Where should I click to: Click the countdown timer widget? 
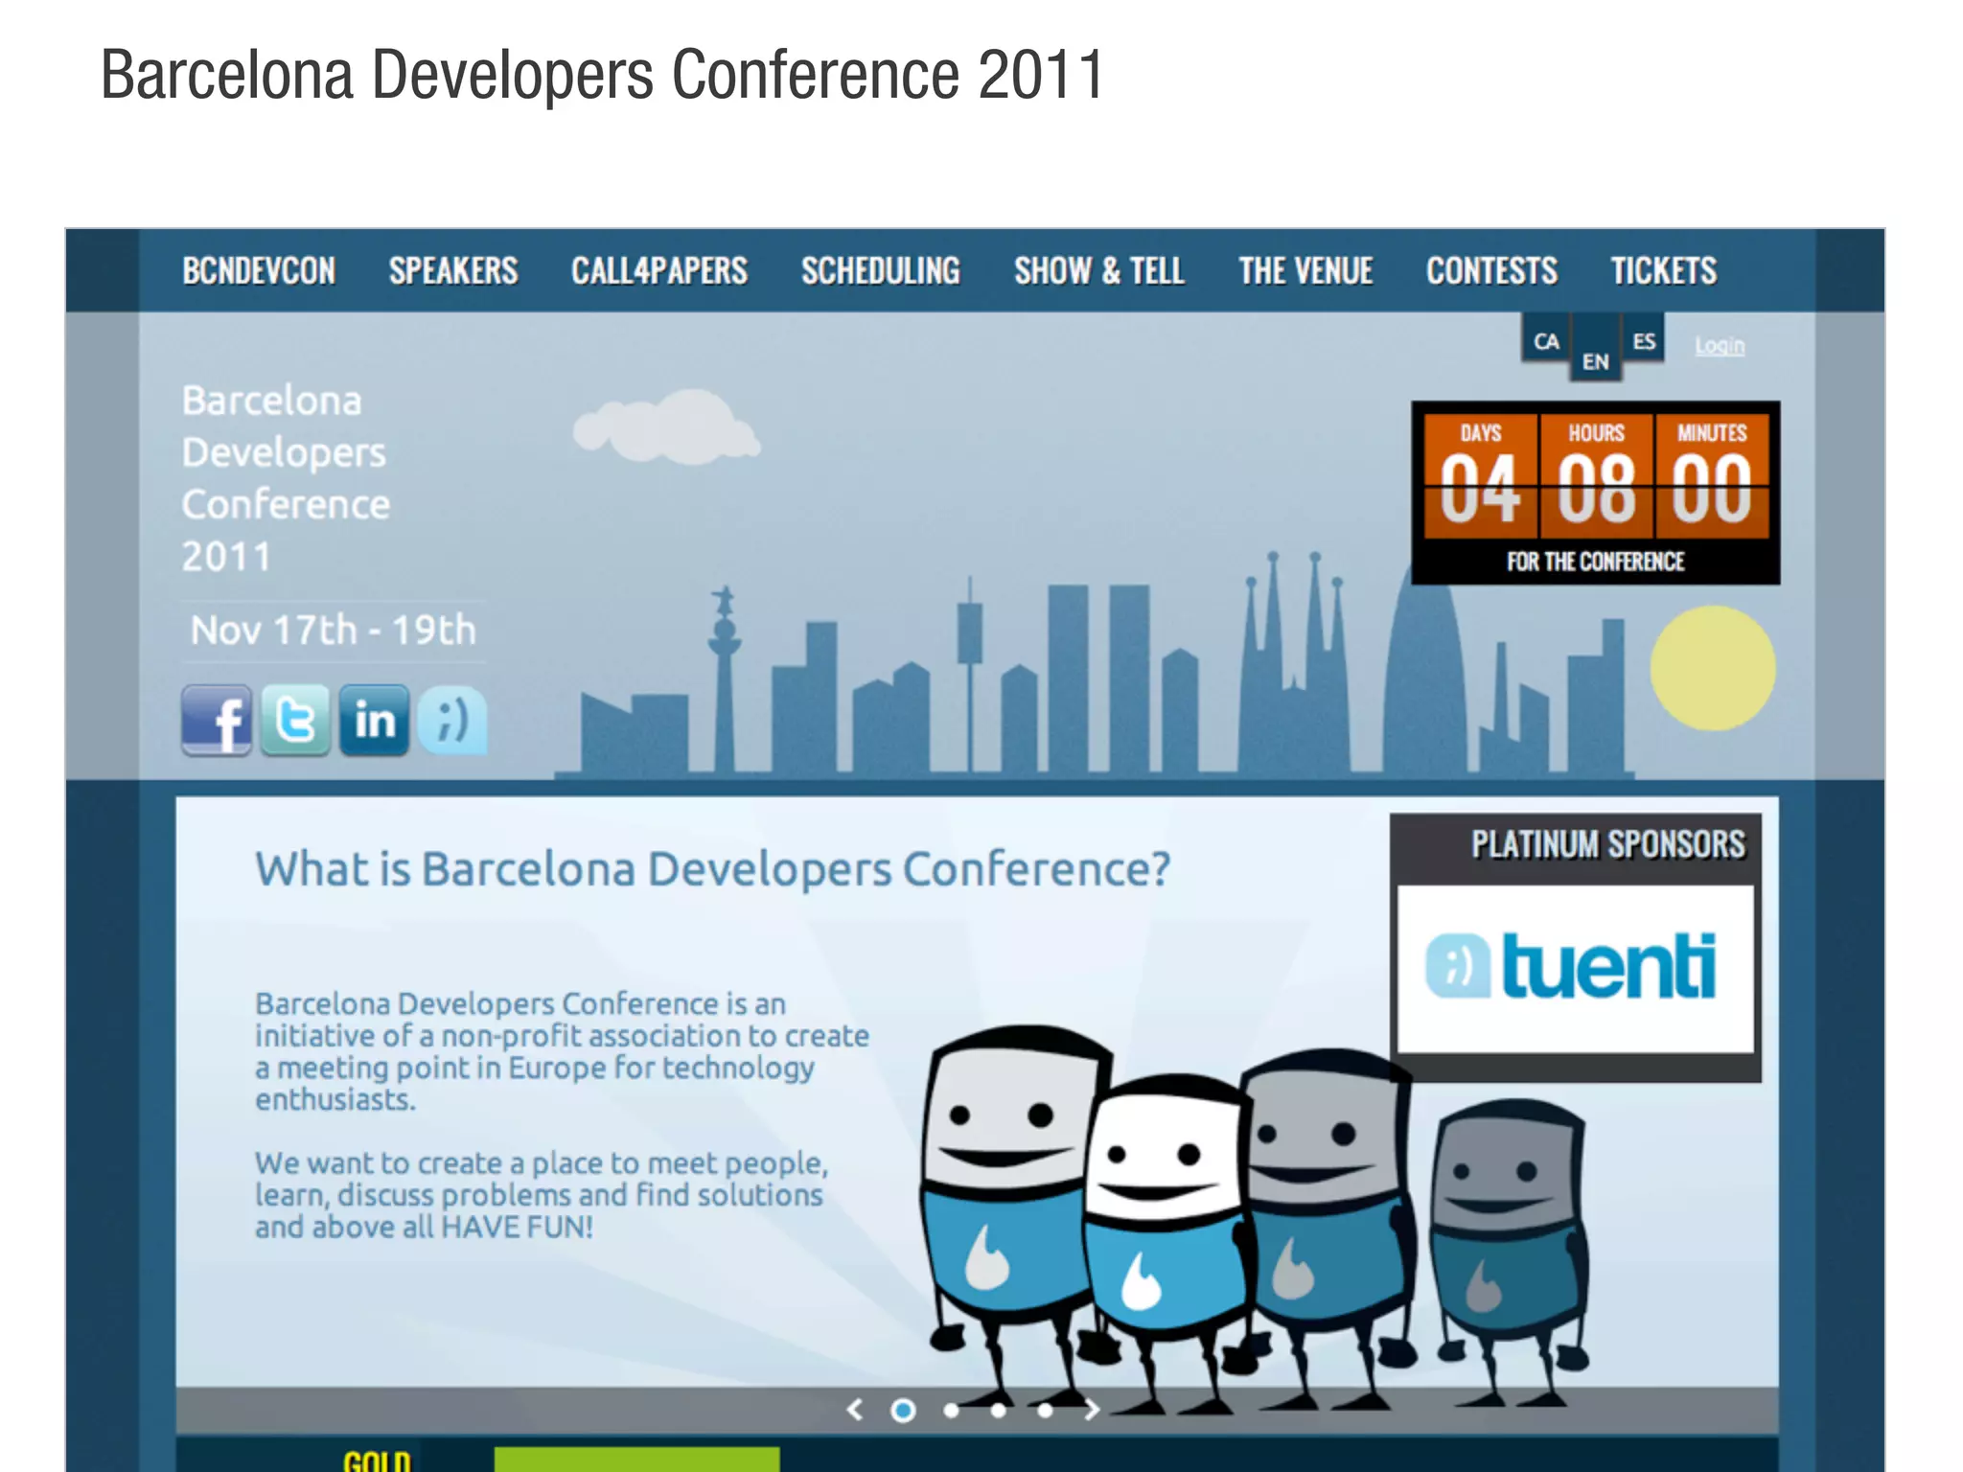pos(1596,493)
